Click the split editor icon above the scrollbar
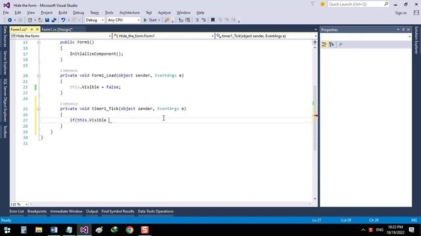The height and width of the screenshot is (236, 421). (x=315, y=42)
